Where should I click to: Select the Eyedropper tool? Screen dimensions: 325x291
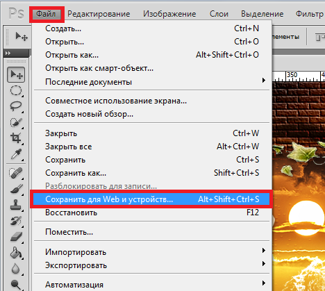tap(16, 154)
